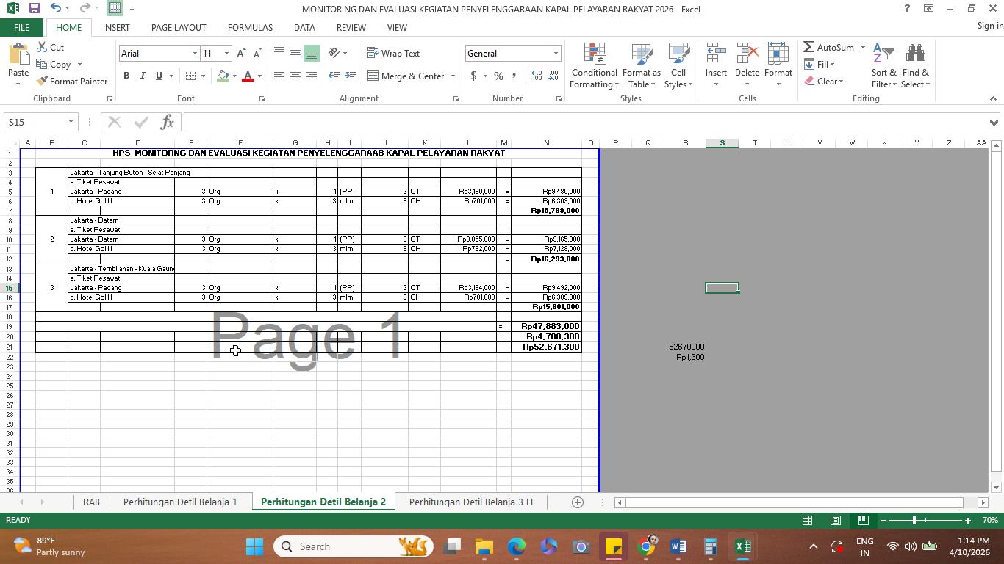Expand the AutoSum dropdown arrow
Screen dimensions: 1004x564
pyautogui.click(x=863, y=48)
